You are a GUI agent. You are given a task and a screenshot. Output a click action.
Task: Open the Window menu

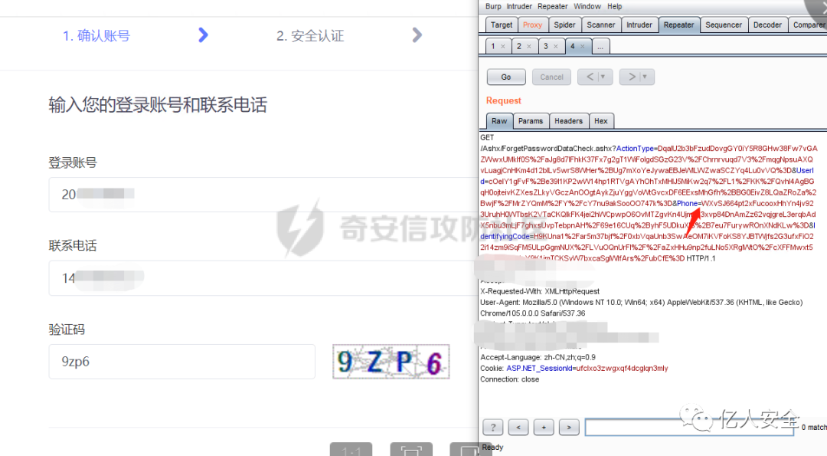point(587,6)
